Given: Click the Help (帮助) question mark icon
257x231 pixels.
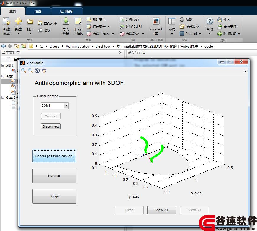Looking at the screenshot, I should coord(209,21).
